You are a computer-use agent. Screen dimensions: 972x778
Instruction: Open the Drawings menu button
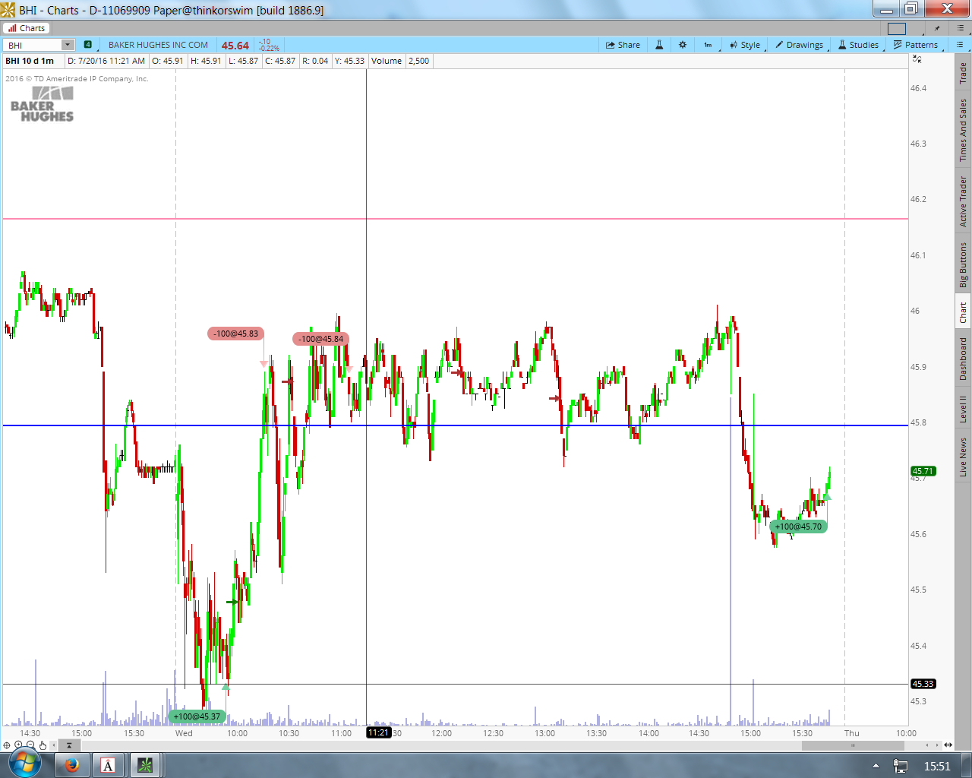pyautogui.click(x=799, y=45)
